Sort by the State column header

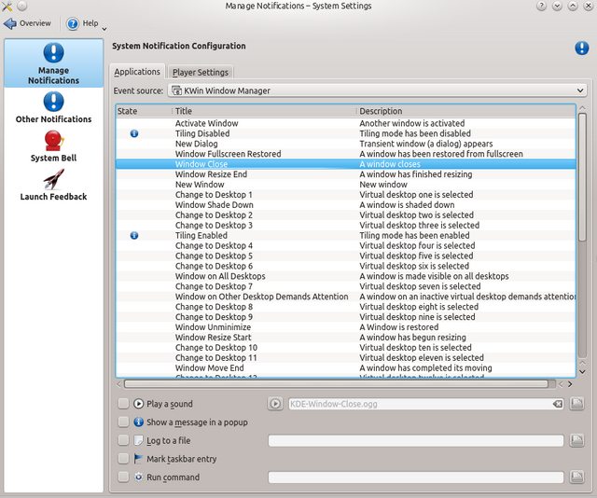[x=144, y=111]
